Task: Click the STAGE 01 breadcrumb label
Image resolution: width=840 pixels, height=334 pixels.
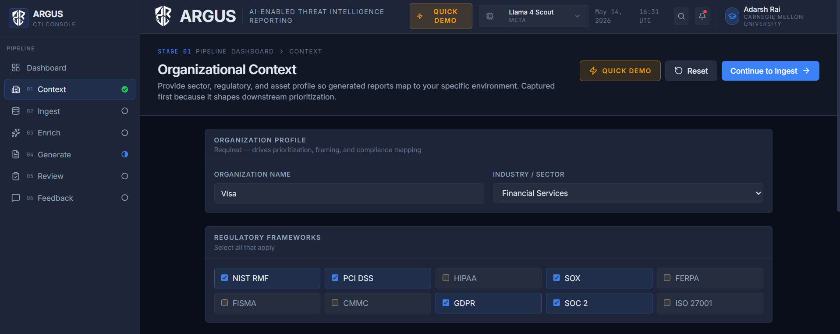Action: (174, 51)
